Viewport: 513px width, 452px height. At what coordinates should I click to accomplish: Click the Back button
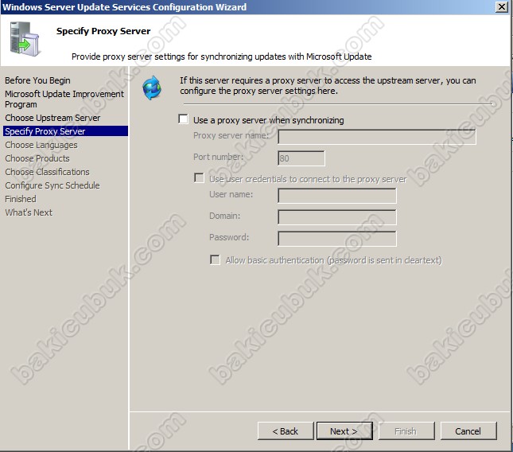(286, 431)
